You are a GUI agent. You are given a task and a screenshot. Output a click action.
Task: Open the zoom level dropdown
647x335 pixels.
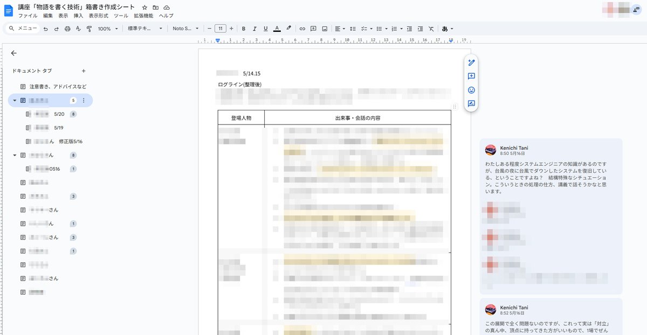coord(106,29)
